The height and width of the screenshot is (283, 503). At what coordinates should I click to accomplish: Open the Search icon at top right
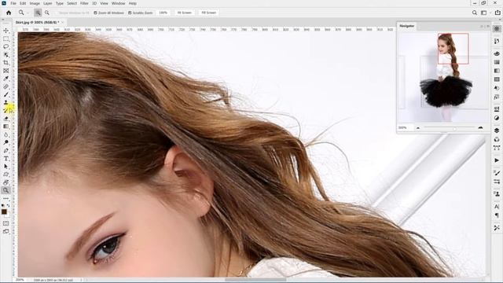(x=475, y=13)
